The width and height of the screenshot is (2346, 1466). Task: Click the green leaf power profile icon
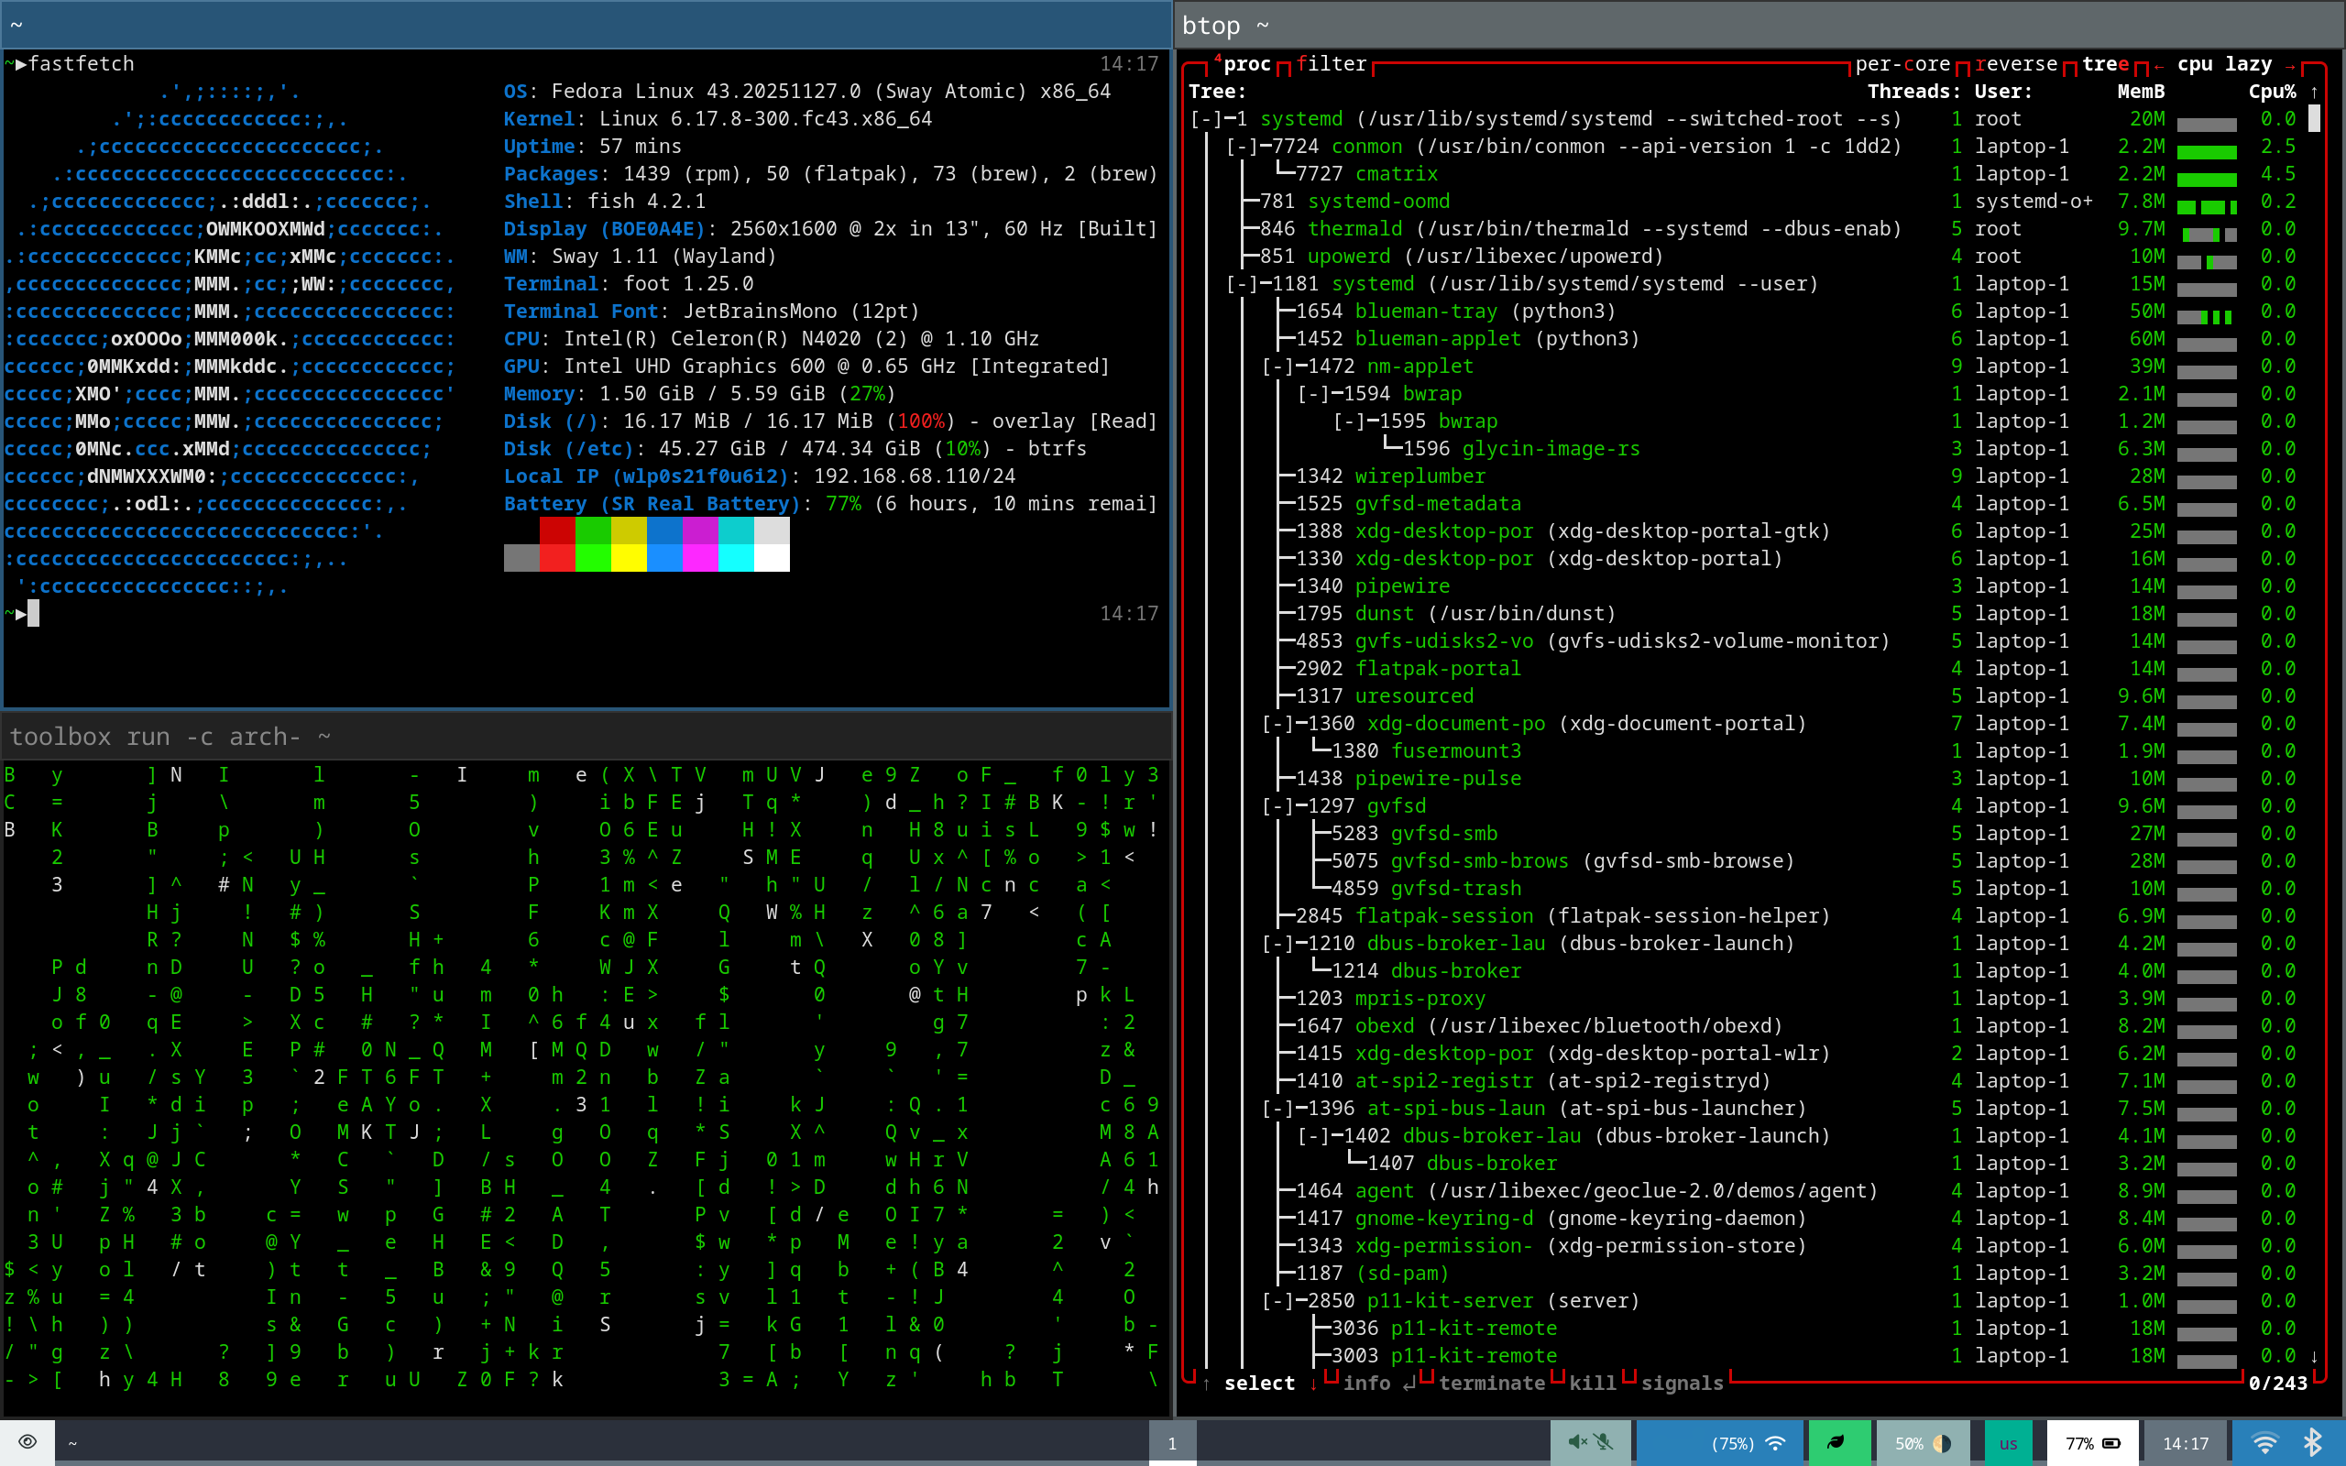[1836, 1443]
